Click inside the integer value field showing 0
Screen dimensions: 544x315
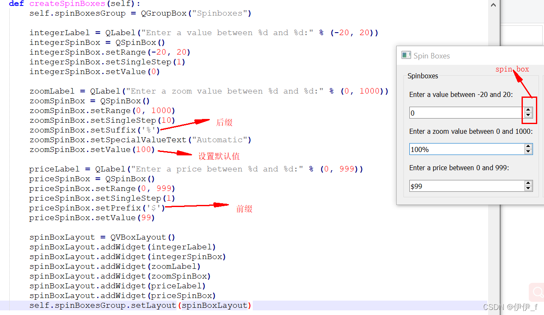pos(461,112)
